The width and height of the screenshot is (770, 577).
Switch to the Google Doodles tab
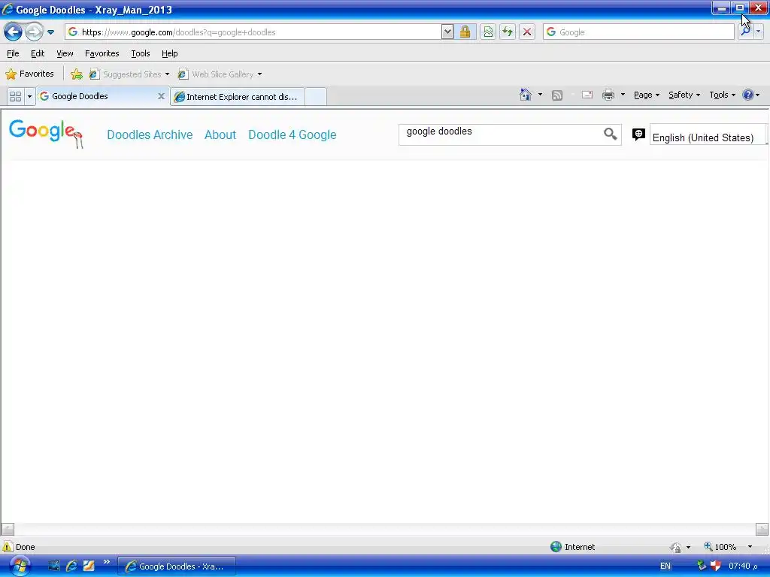pyautogui.click(x=95, y=96)
